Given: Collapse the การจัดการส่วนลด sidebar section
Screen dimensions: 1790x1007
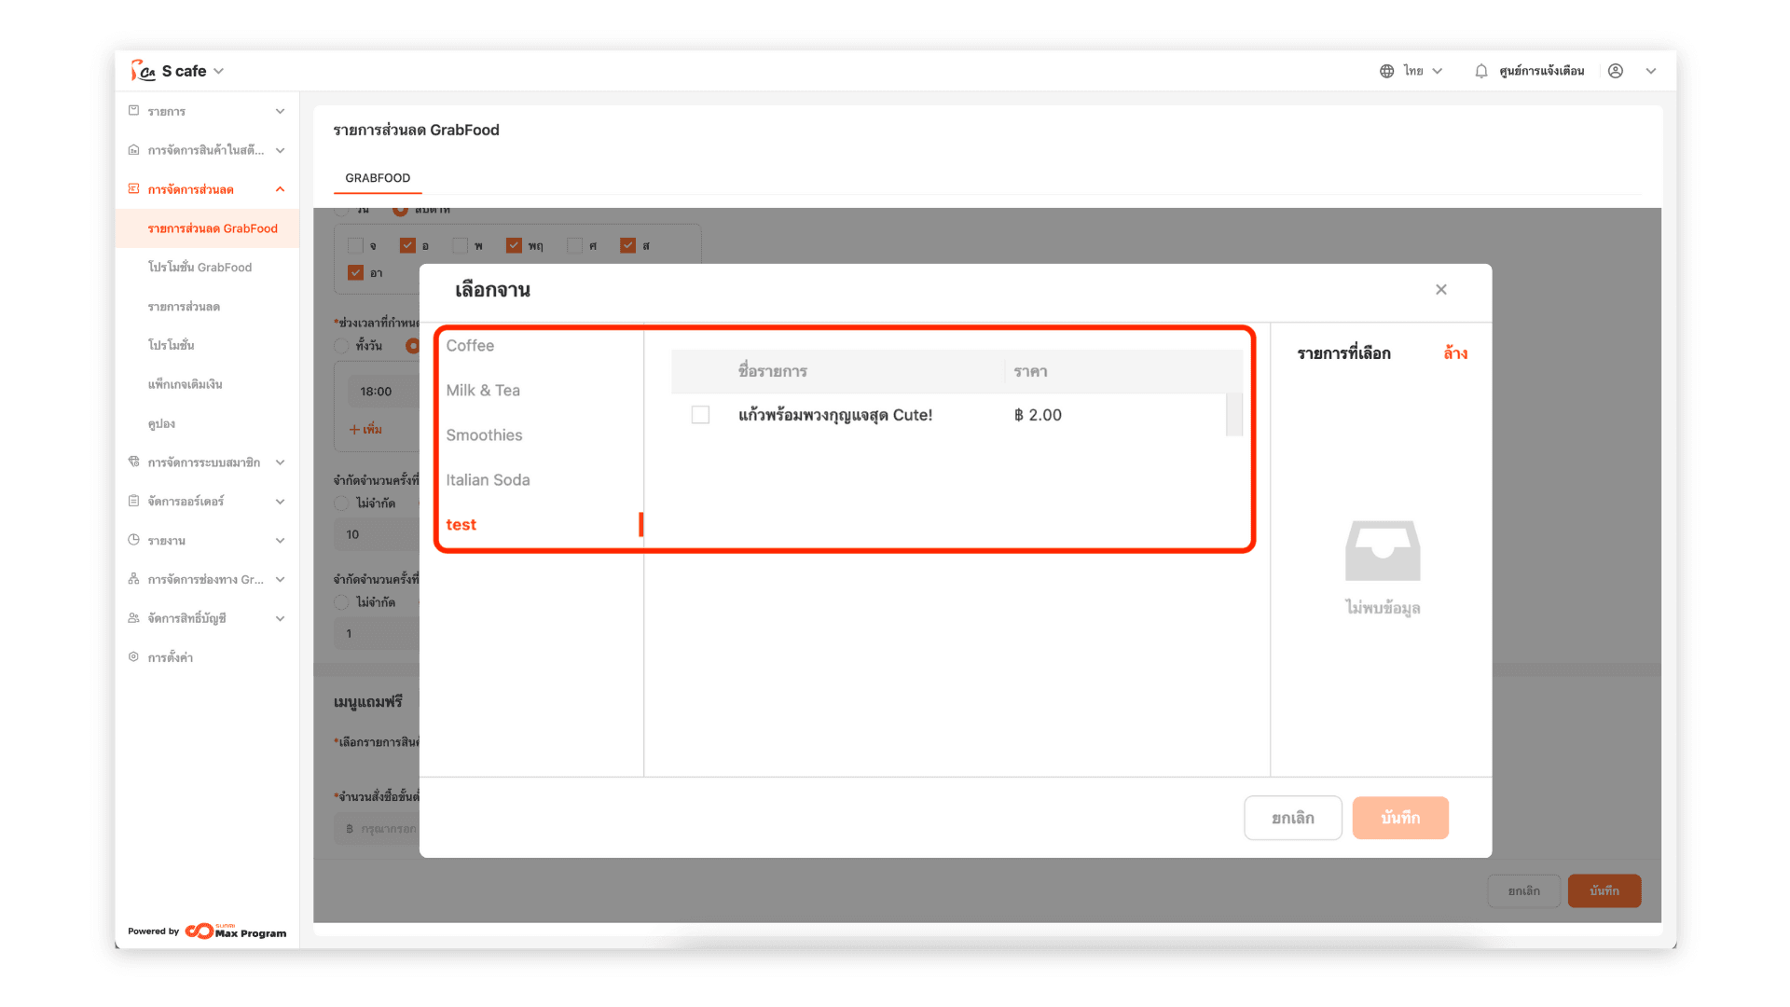Looking at the screenshot, I should tap(280, 189).
